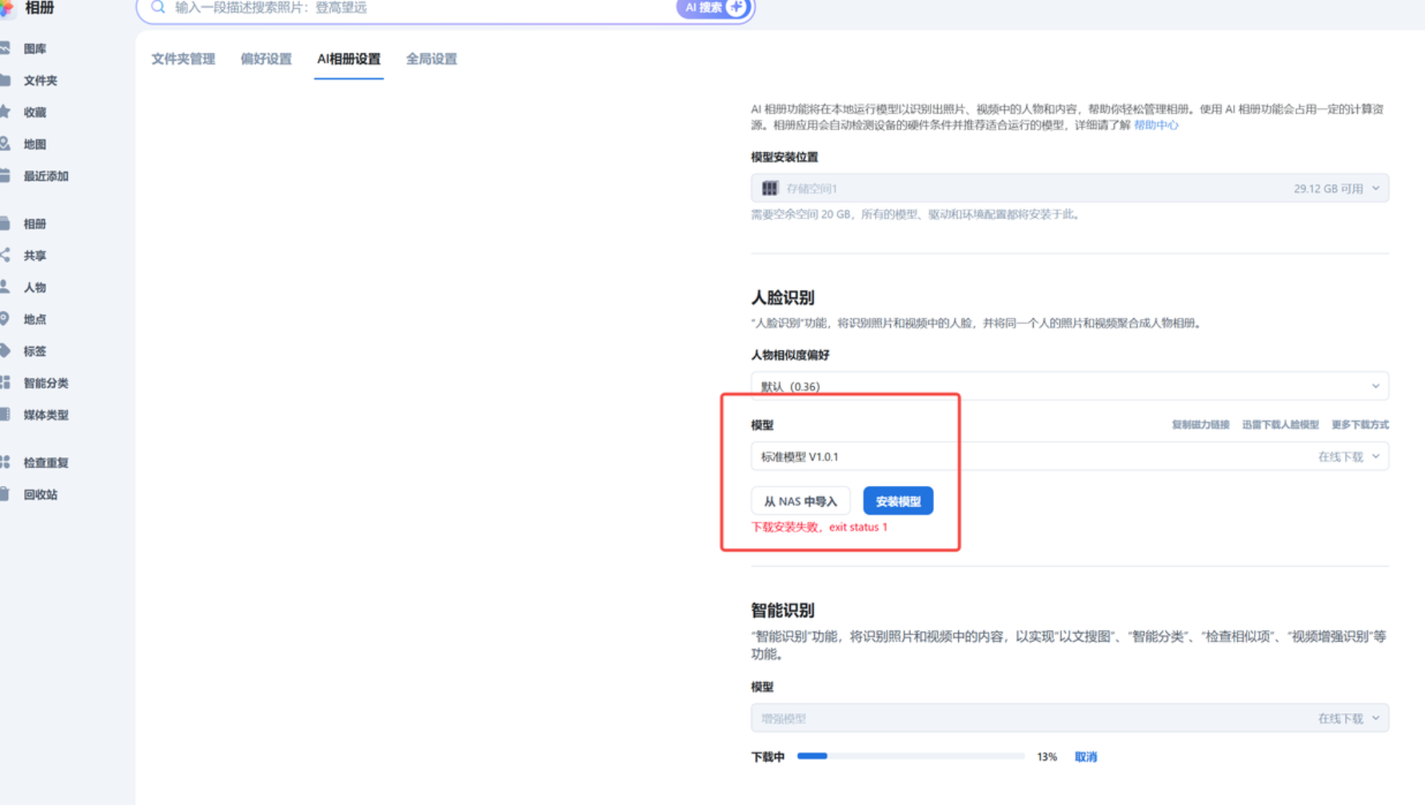Show the 地图 map view
The width and height of the screenshot is (1425, 805).
(34, 145)
